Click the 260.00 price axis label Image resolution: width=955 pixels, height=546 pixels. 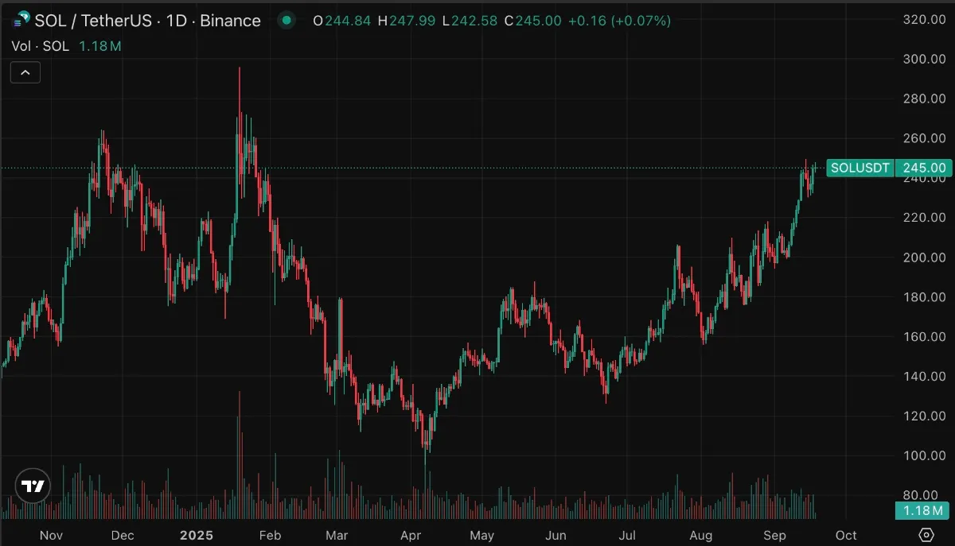(923, 138)
